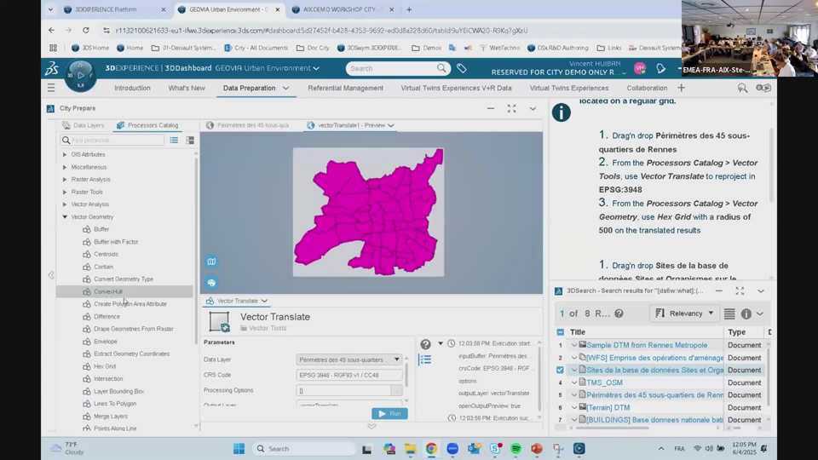Viewport: 818px width, 460px height.
Task: Open help icon in Vector Translate panel
Action: point(426,344)
